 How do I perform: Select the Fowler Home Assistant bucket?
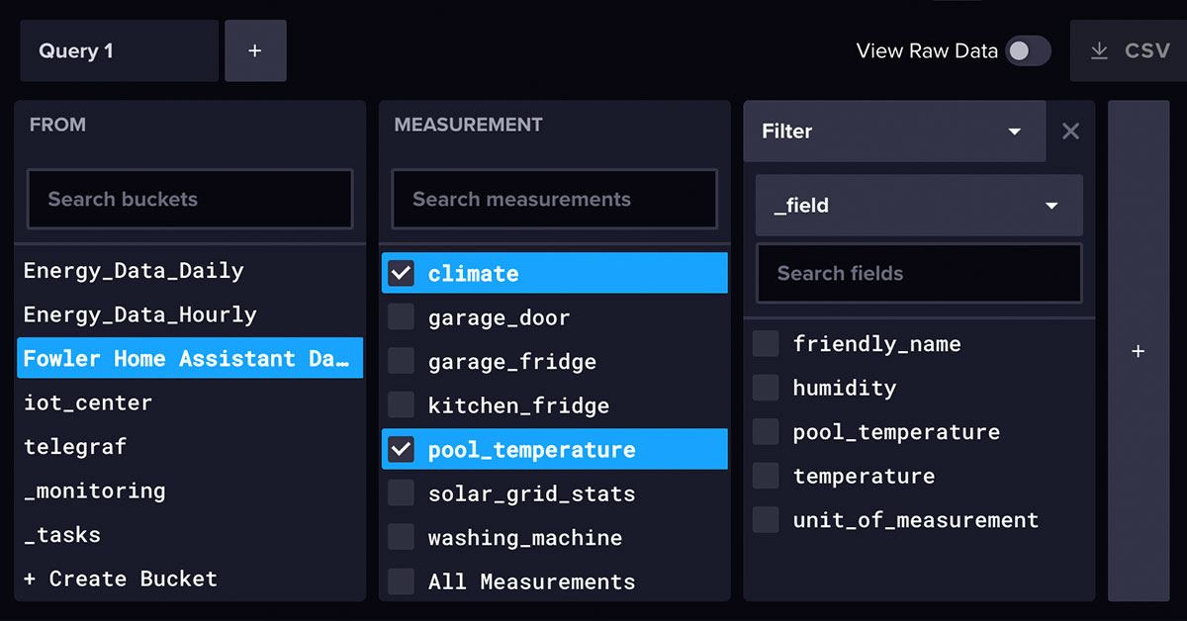click(x=190, y=358)
